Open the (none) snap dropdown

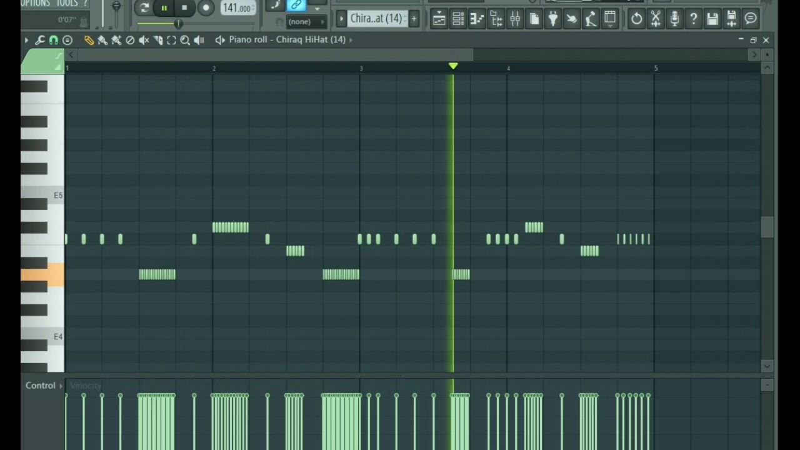click(x=306, y=22)
